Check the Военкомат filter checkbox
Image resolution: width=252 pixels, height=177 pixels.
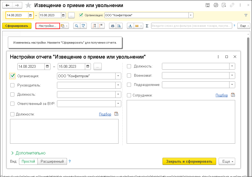[x=129, y=75]
